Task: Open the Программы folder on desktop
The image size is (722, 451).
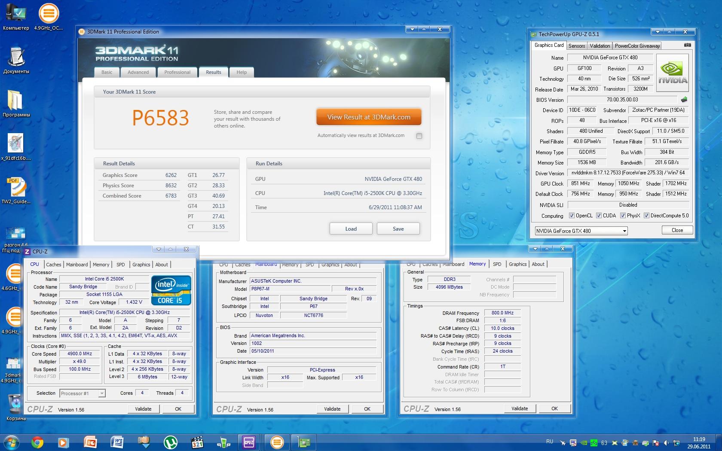Action: coord(16,104)
